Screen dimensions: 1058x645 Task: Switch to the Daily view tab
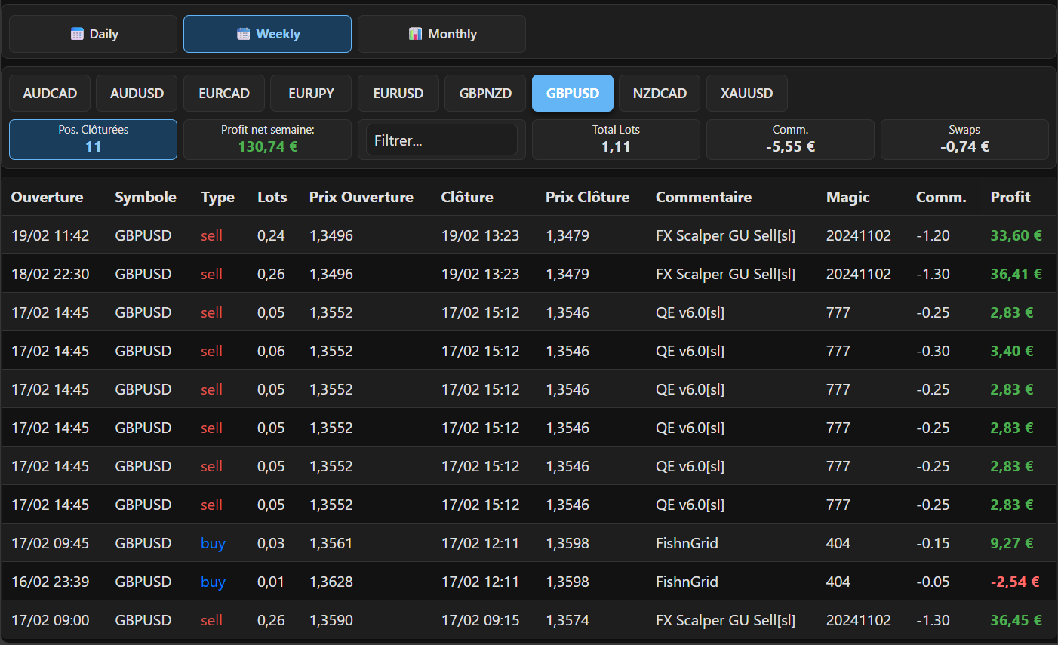coord(94,34)
